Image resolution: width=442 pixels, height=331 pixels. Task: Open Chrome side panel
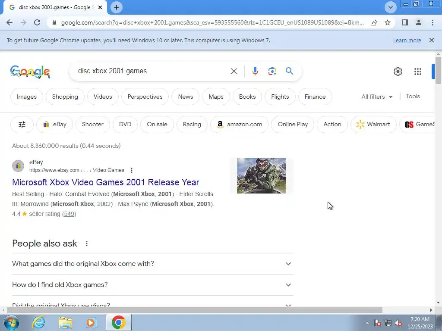tap(405, 22)
